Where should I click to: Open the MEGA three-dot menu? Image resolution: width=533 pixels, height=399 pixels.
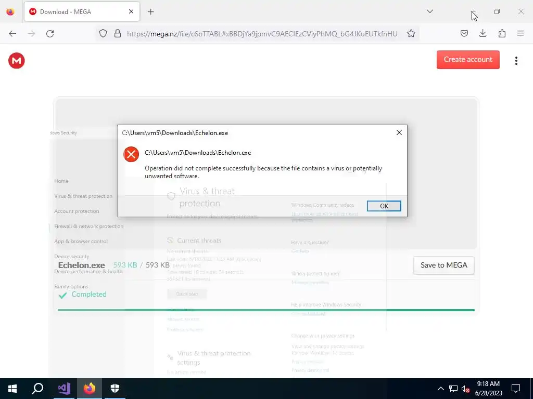coord(516,61)
